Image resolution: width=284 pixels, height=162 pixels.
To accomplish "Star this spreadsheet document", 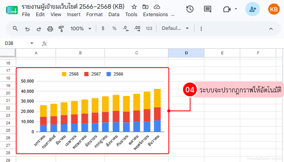I will click(x=134, y=7).
